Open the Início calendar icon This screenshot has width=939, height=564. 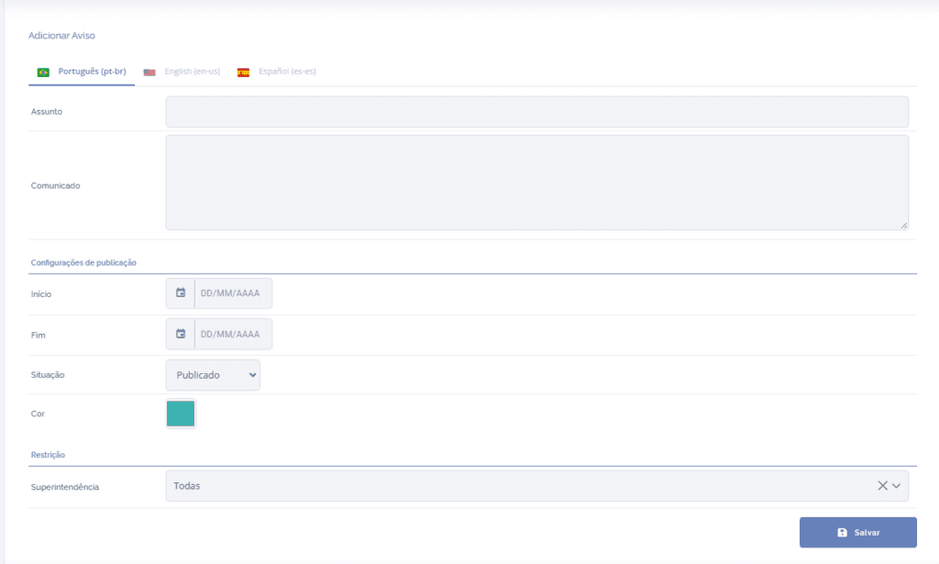pyautogui.click(x=181, y=293)
